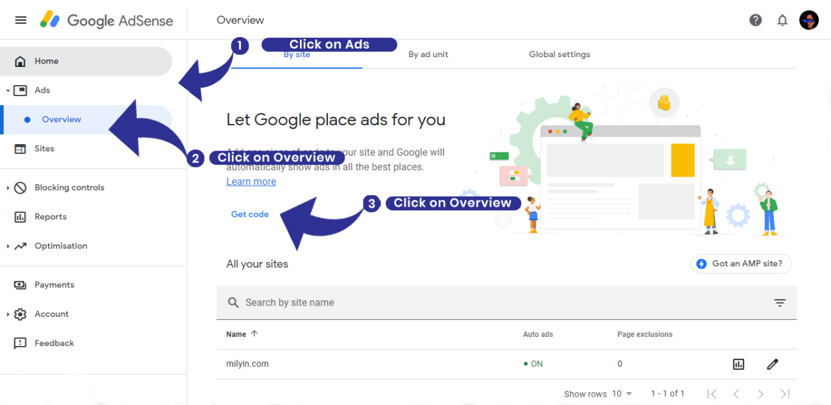Go to previous page of sites table

tap(736, 394)
